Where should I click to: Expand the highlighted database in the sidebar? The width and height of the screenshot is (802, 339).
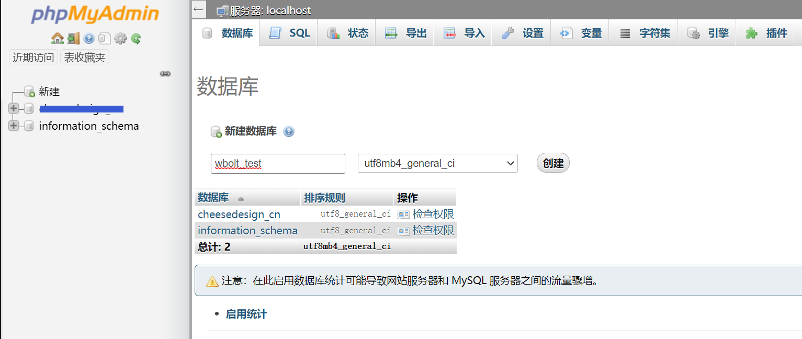pyautogui.click(x=14, y=108)
